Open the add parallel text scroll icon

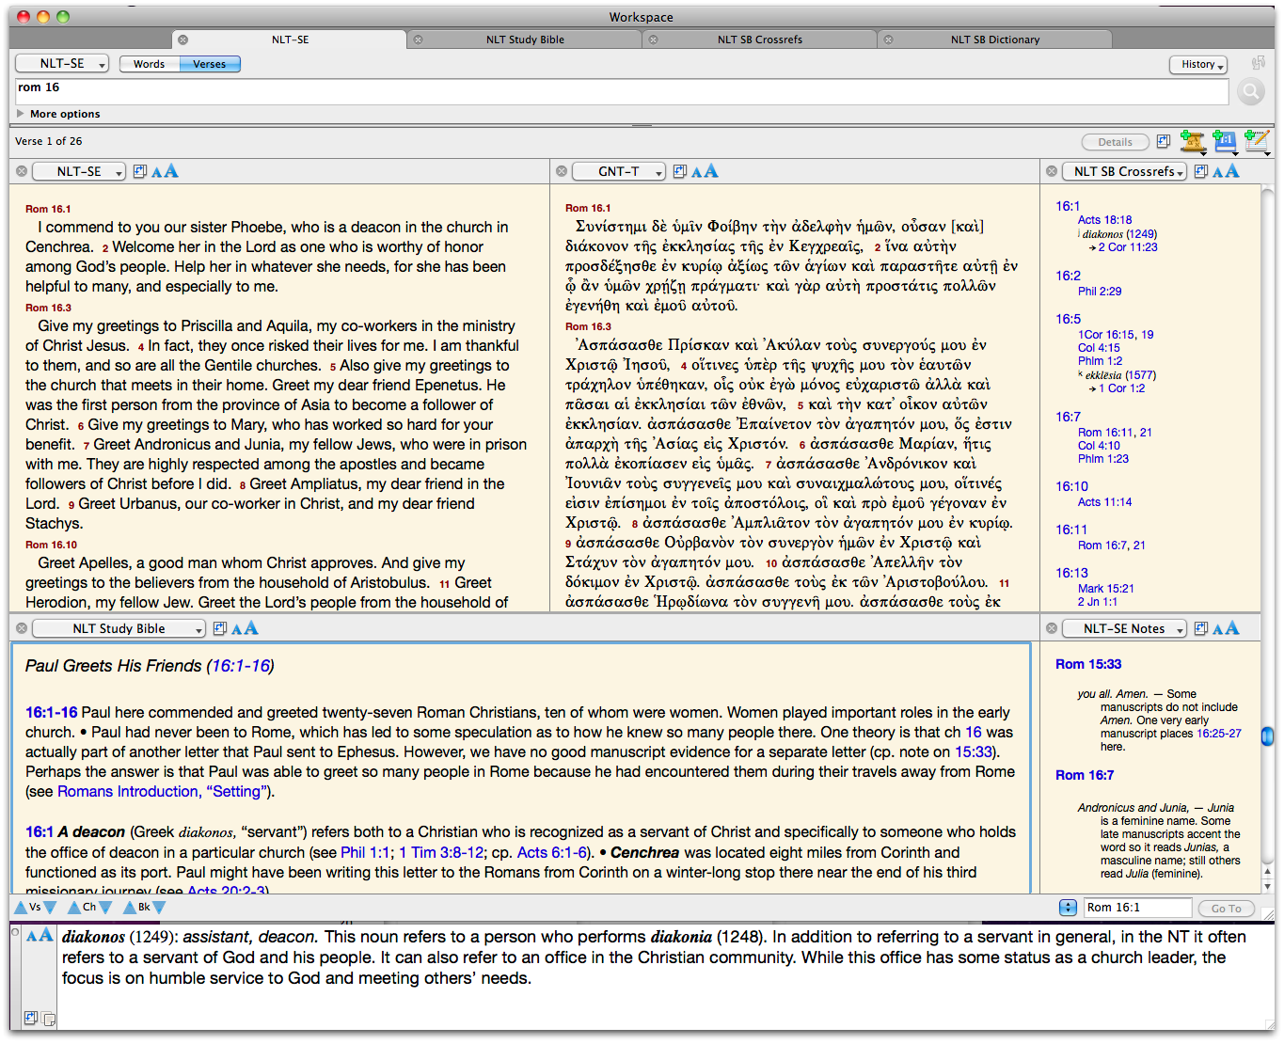click(x=1193, y=142)
